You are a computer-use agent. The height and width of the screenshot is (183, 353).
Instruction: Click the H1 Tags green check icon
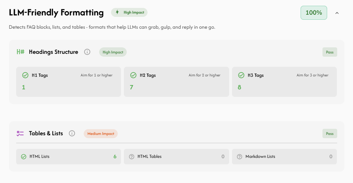click(25, 75)
